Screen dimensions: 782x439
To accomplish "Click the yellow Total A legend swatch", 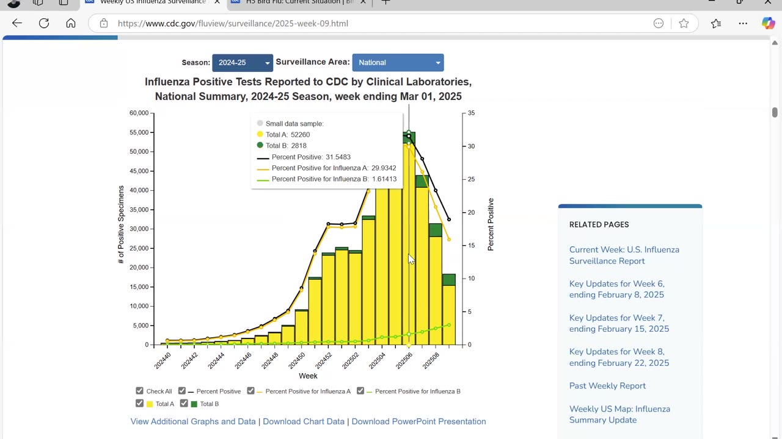I will (x=150, y=404).
